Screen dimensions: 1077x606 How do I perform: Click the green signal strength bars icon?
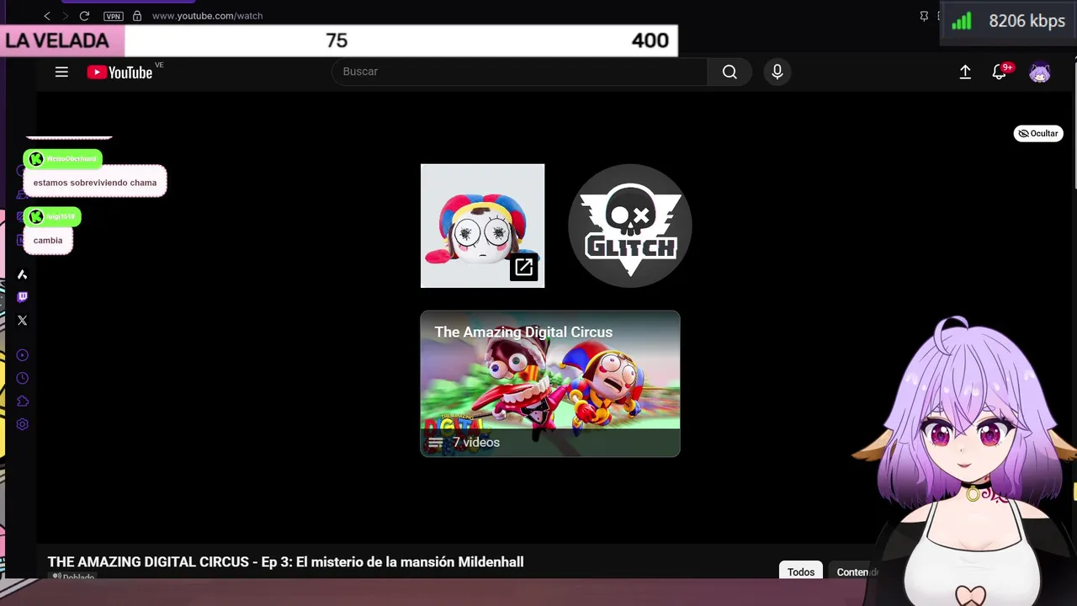pyautogui.click(x=961, y=22)
